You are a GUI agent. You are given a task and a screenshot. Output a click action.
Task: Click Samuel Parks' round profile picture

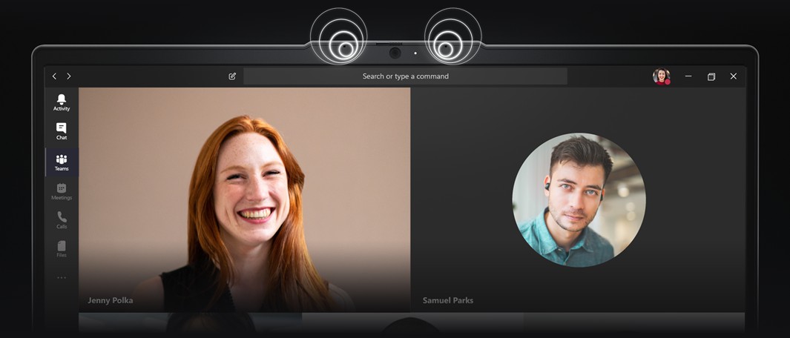(x=579, y=200)
